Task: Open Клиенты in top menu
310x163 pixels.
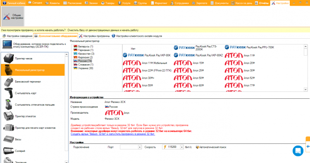Action: [x=52, y=3]
